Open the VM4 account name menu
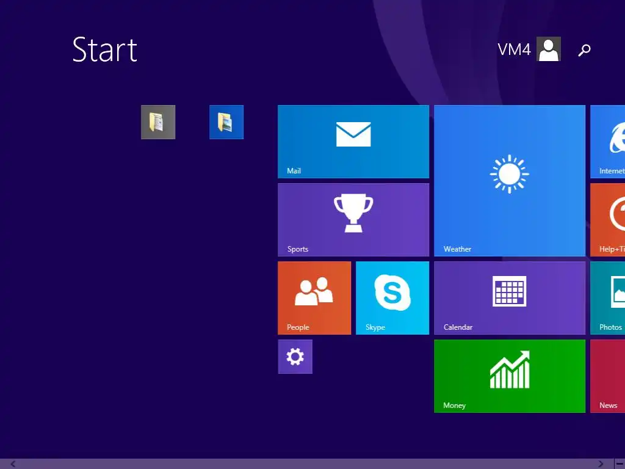 514,49
